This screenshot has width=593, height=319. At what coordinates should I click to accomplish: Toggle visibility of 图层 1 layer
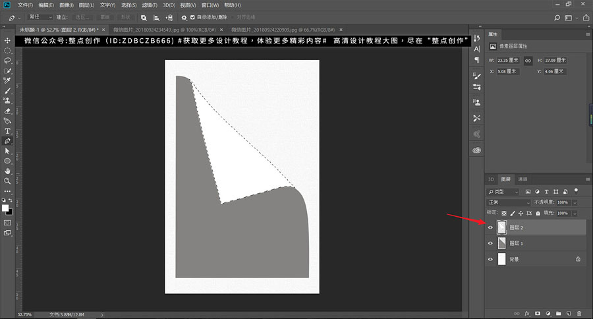490,243
